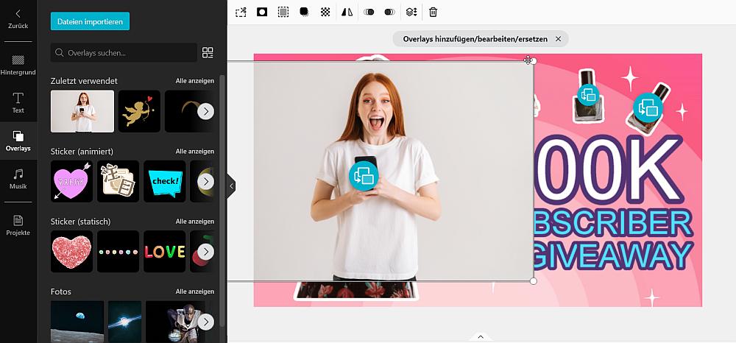
Task: Click replace icon on tilted nail polish bottle
Action: (648, 108)
